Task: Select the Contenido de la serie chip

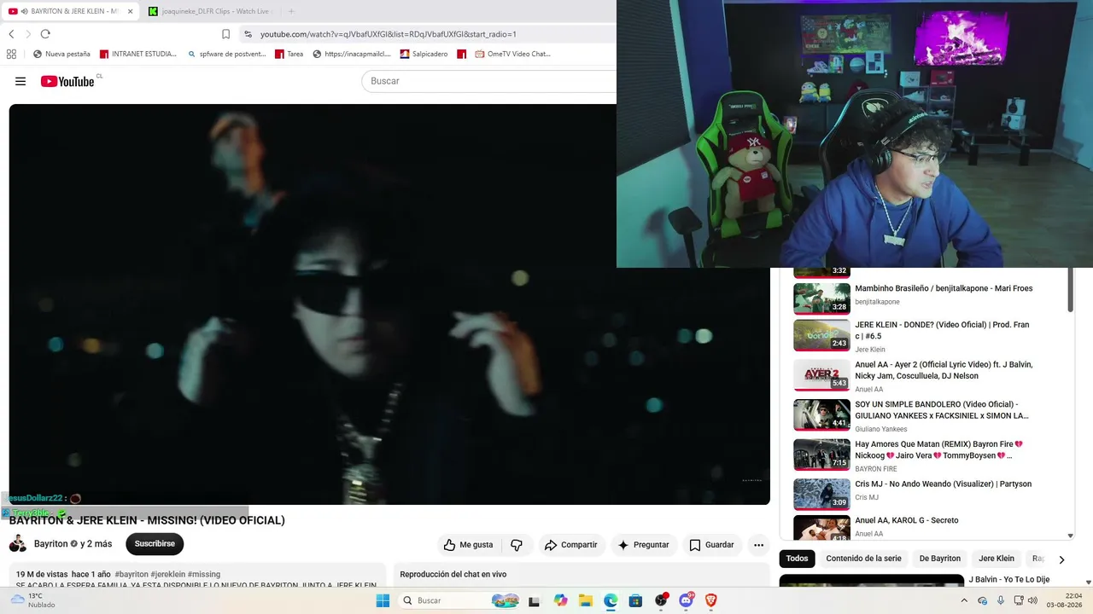Action: (x=863, y=559)
